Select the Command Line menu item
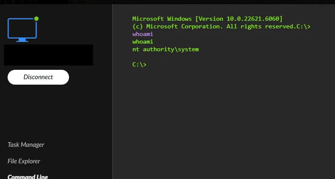The width and height of the screenshot is (335, 179). coord(28,176)
